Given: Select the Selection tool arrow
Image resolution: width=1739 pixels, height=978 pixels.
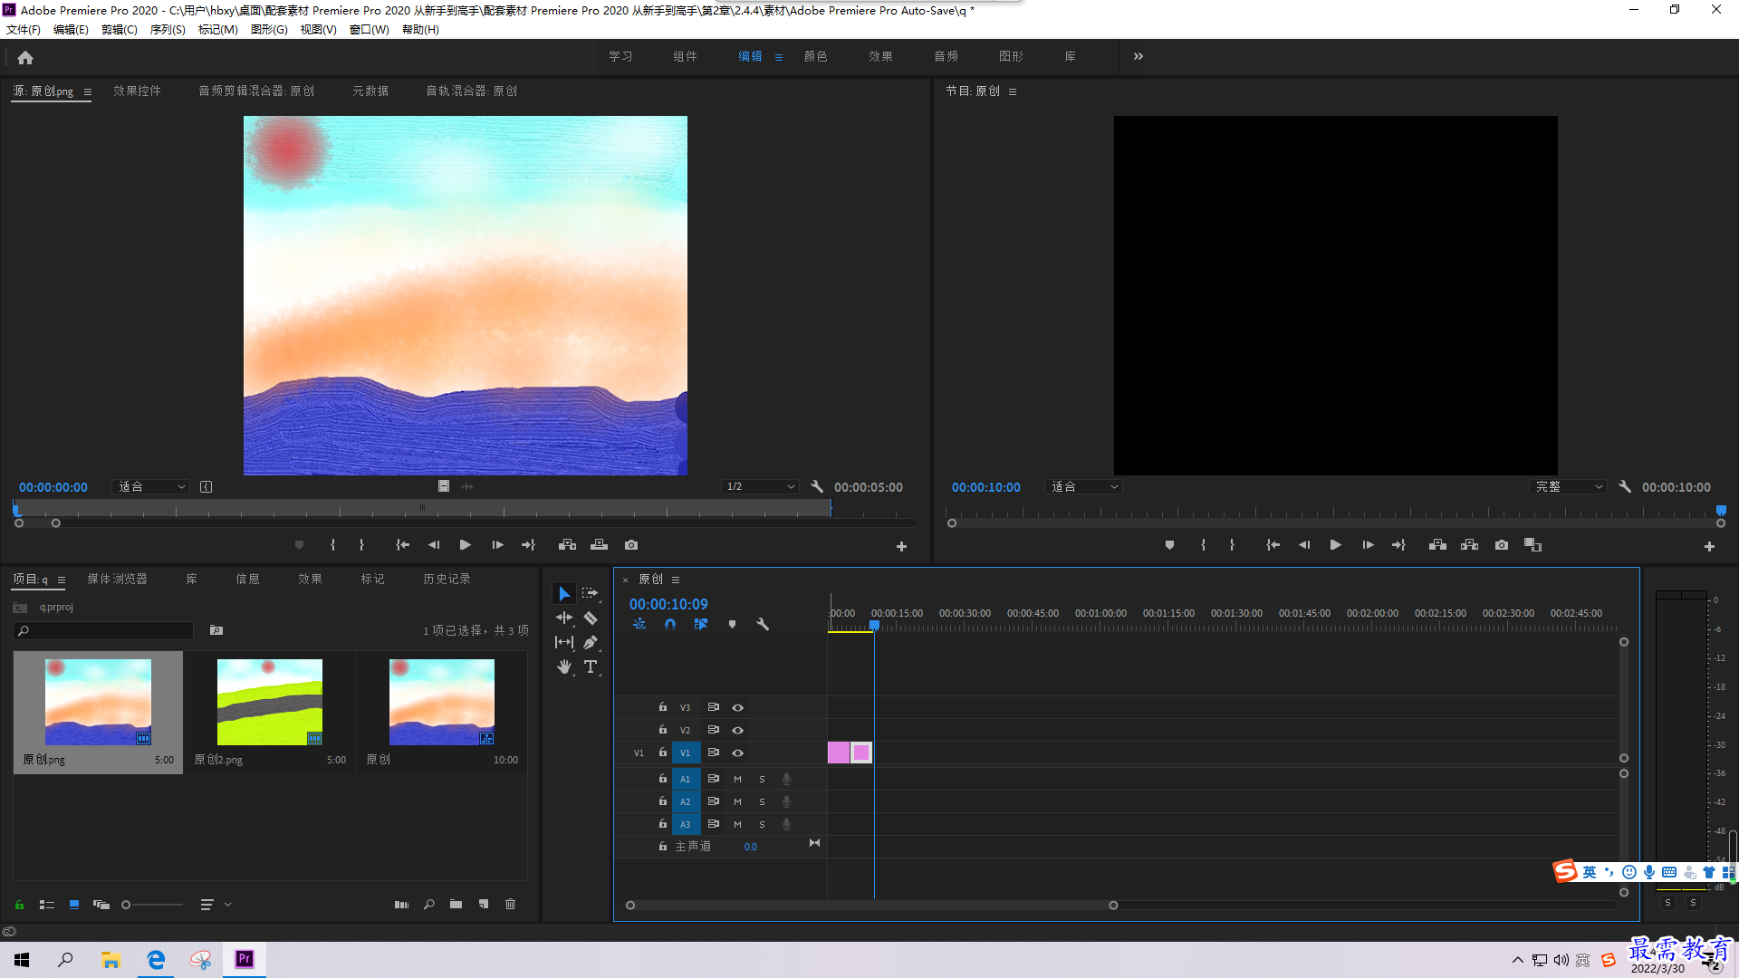Looking at the screenshot, I should (x=564, y=593).
